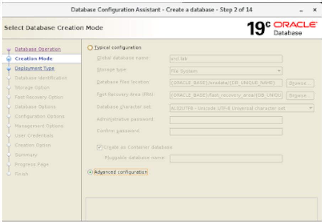Click the message area at the bottom
Image resolution: width=322 pixels, height=222 pixels.
[201, 209]
